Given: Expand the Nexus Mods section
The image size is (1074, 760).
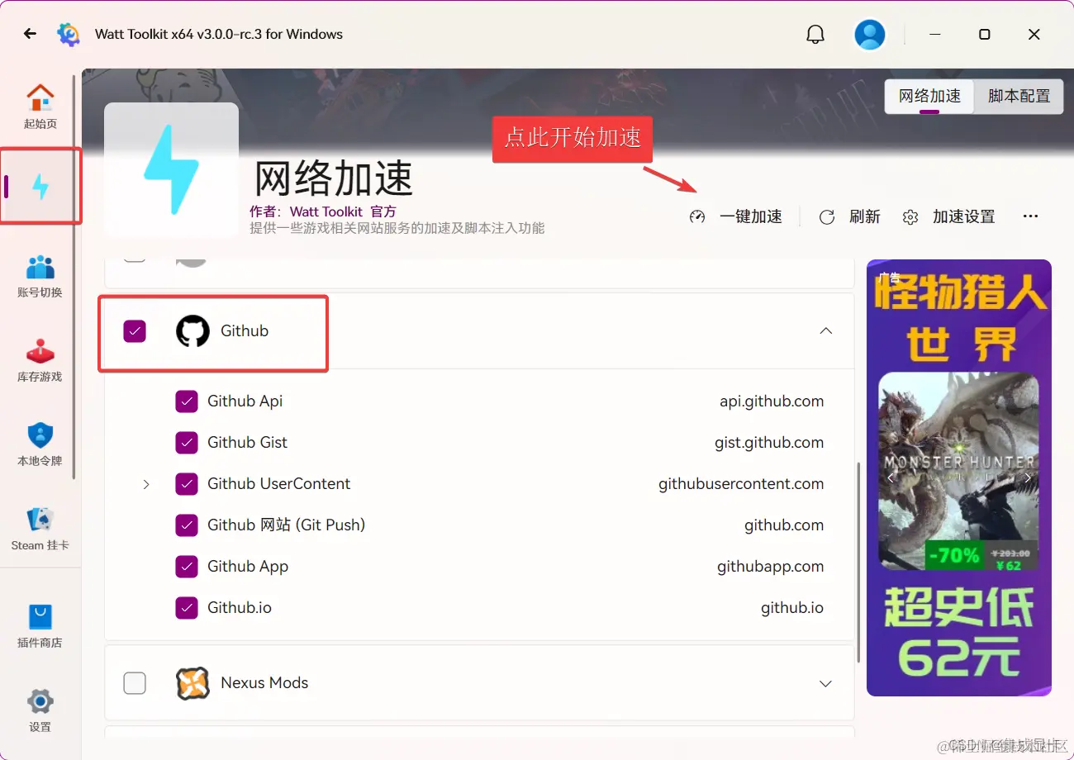Looking at the screenshot, I should (825, 683).
